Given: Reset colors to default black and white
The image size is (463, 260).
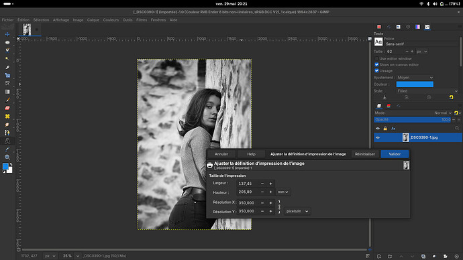Looking at the screenshot, I should click(x=4, y=172).
